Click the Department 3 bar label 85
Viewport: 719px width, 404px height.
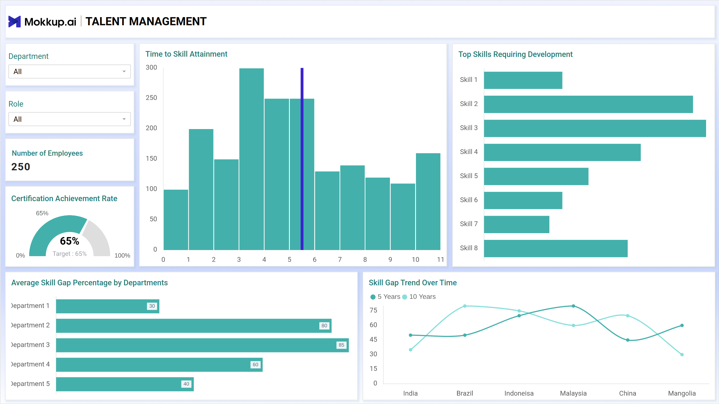[x=341, y=345]
